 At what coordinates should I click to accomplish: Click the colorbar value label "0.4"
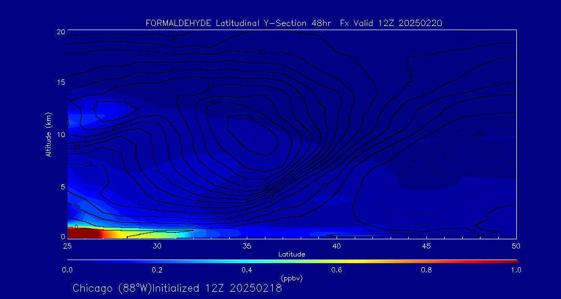(247, 270)
